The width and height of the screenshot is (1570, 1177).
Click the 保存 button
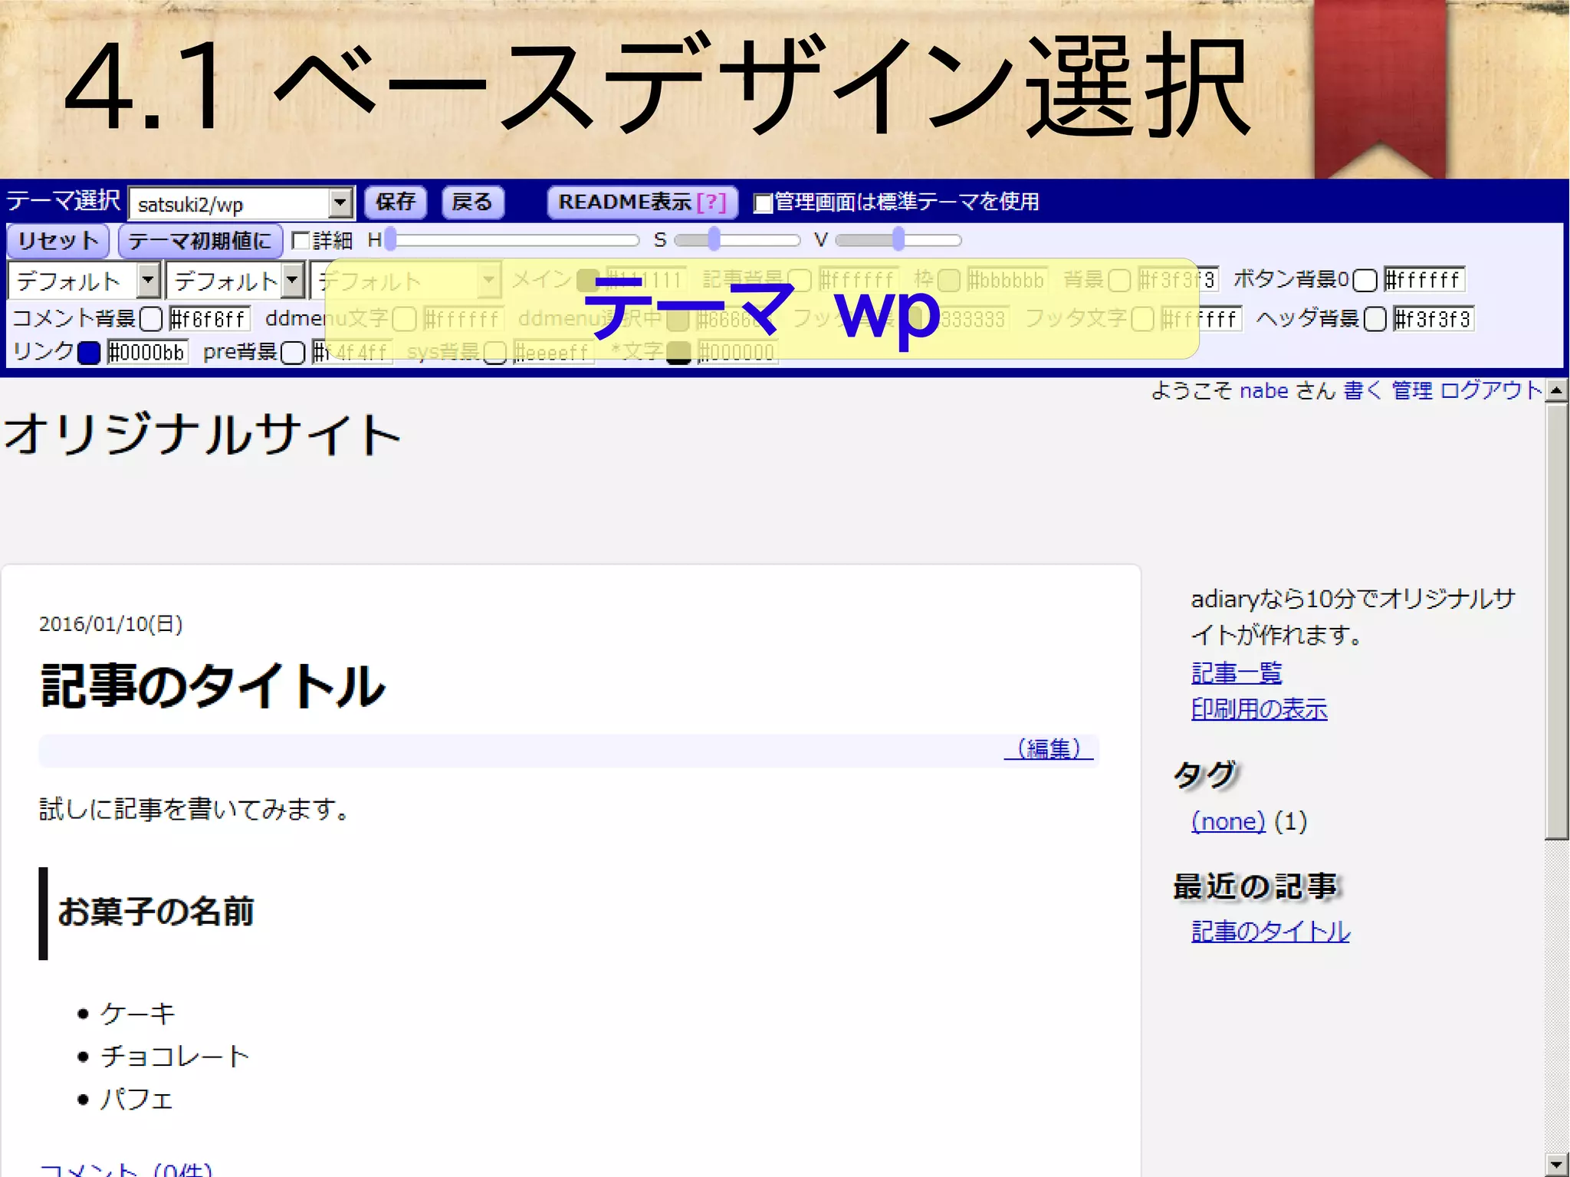point(396,202)
